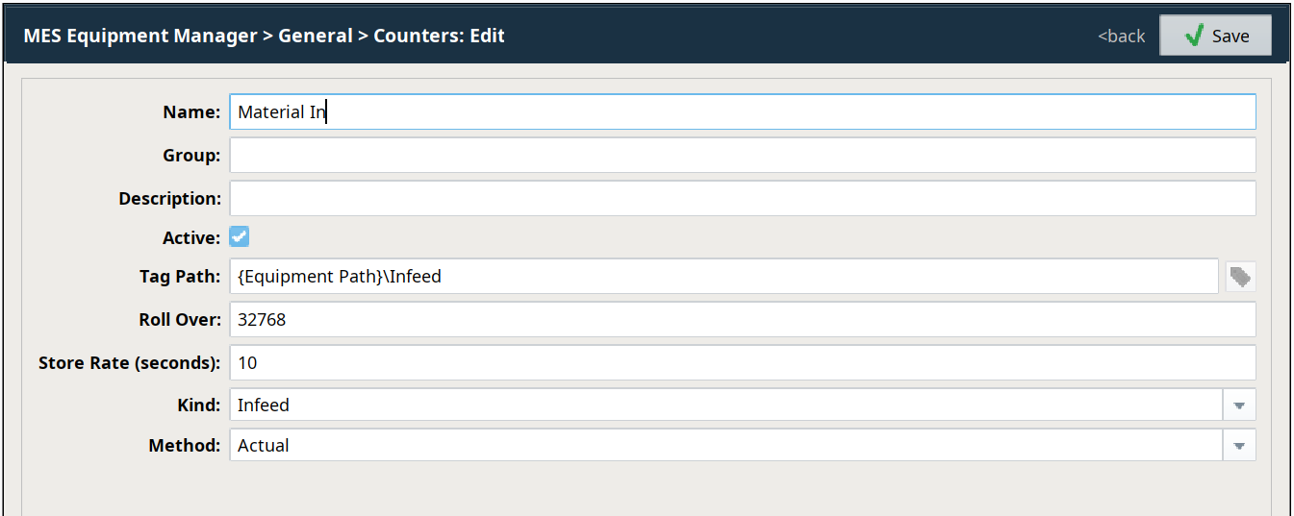Click the Tag Path: field label
Viewport: 1294px width, 516px height.
[180, 277]
